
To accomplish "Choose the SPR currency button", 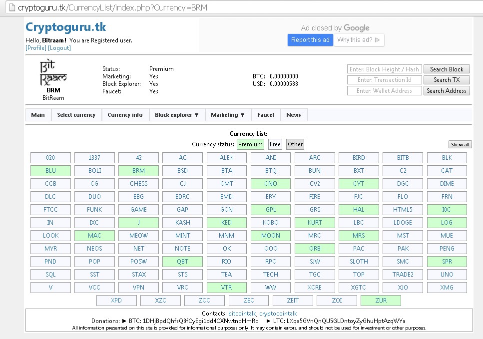I will pyautogui.click(x=447, y=262).
